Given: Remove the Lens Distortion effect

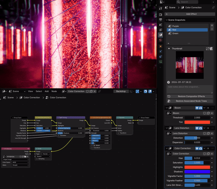Looking at the screenshot, I should click(x=208, y=128).
